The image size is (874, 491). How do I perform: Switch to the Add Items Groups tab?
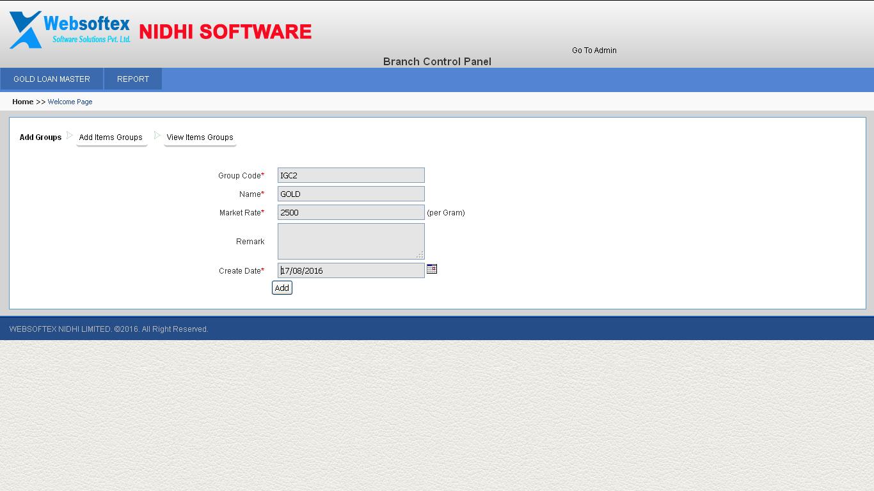pos(111,137)
